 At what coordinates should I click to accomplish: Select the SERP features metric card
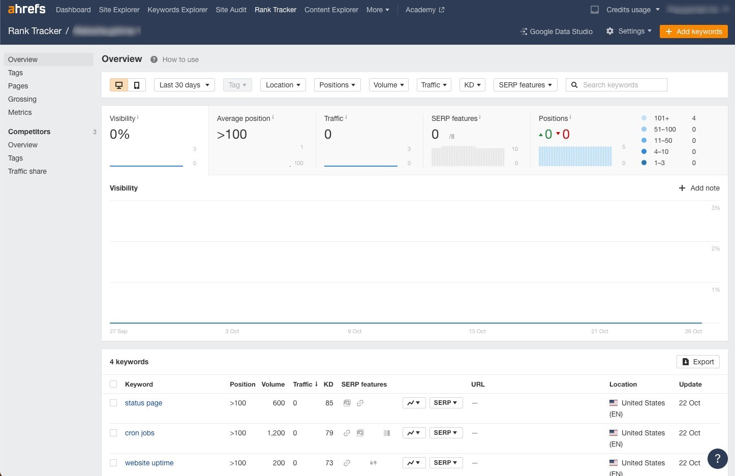[x=477, y=140]
